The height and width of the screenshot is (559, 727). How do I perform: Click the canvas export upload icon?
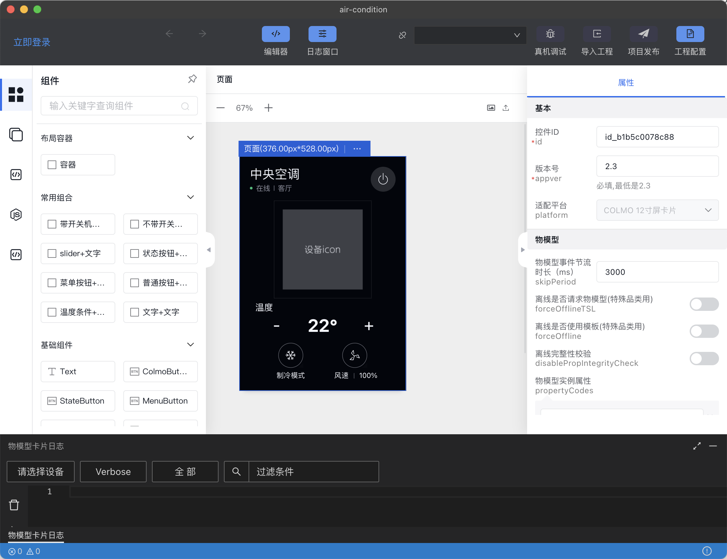tap(506, 108)
